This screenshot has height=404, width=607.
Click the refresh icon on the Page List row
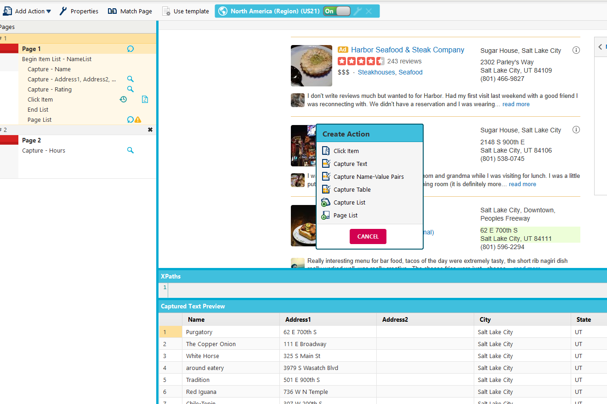click(x=130, y=119)
